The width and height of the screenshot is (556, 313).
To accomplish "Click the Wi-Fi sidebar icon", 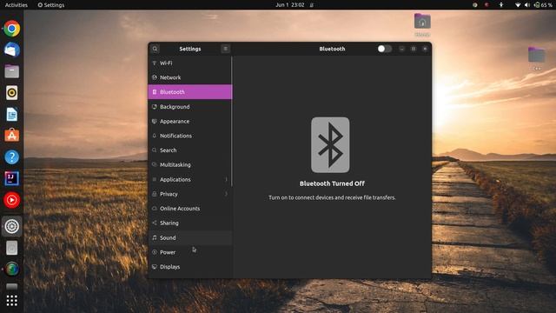I will [x=155, y=63].
